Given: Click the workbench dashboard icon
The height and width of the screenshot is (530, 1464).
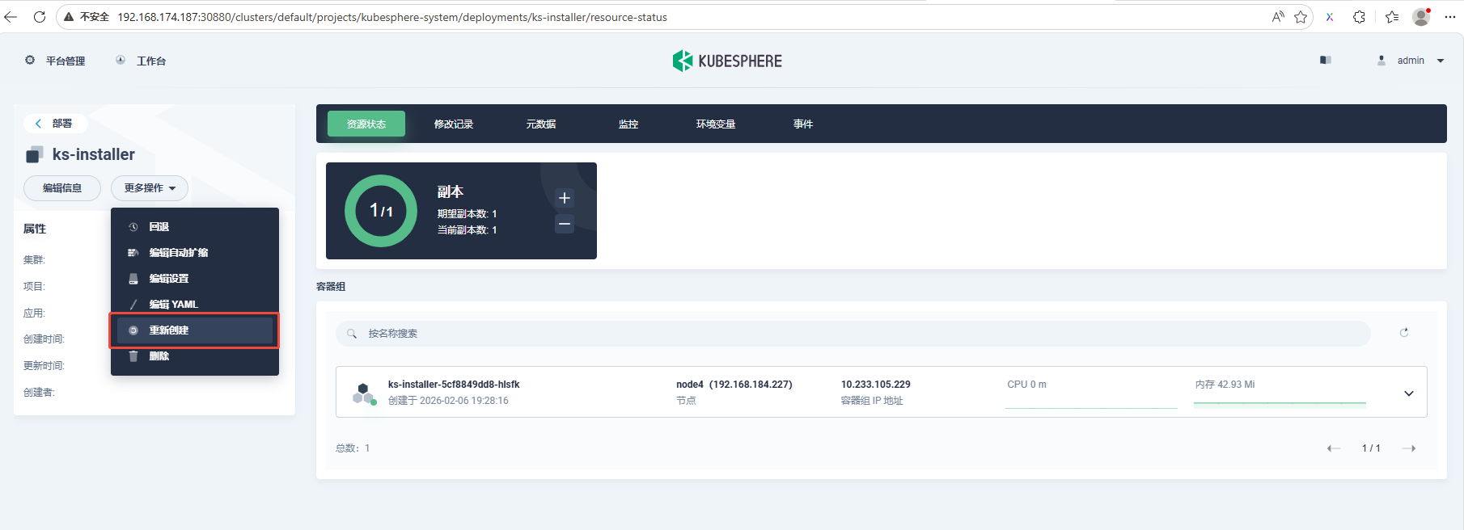Looking at the screenshot, I should click(121, 61).
